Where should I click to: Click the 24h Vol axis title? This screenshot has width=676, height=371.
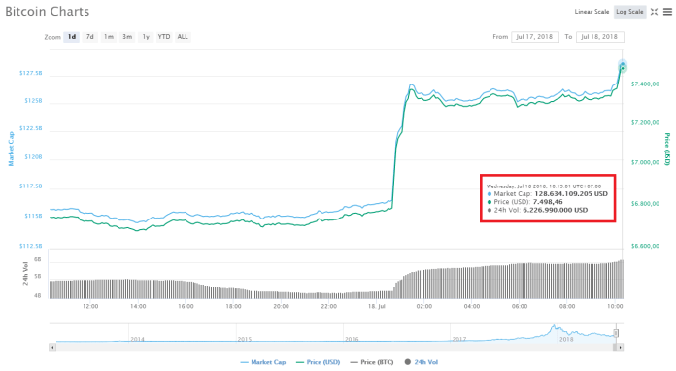(x=25, y=274)
